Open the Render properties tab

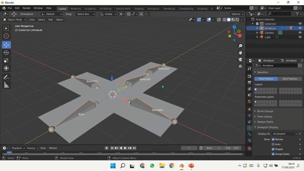coord(249,76)
